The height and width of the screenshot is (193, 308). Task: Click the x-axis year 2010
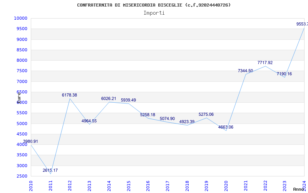(31, 186)
